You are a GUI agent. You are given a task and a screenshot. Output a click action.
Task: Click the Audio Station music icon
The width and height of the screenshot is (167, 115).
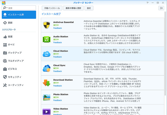point(46,39)
